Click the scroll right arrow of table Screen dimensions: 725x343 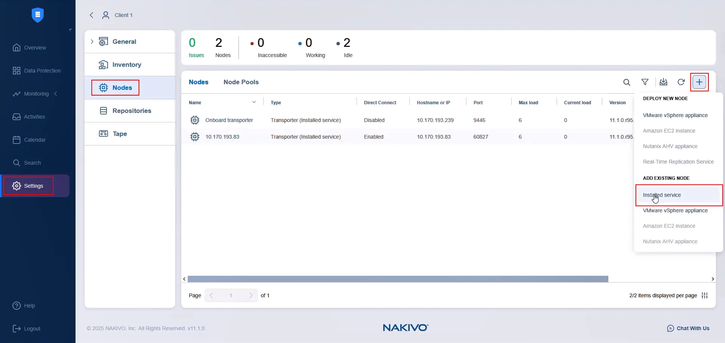click(713, 279)
